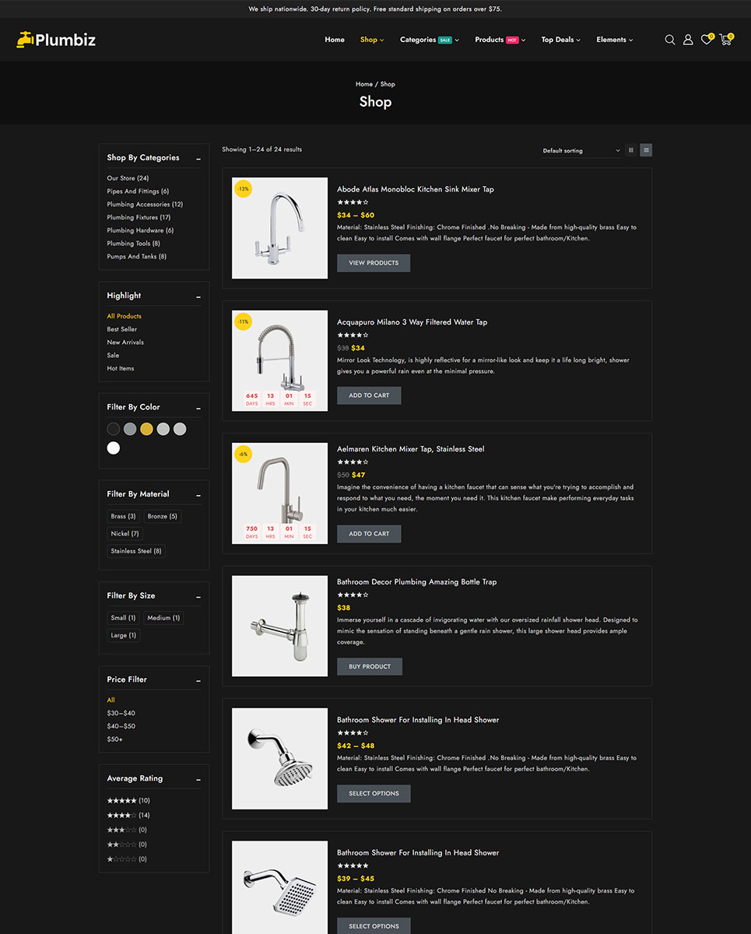This screenshot has width=751, height=934.
Task: Collapse the Shop By Categories panel
Action: (198, 159)
